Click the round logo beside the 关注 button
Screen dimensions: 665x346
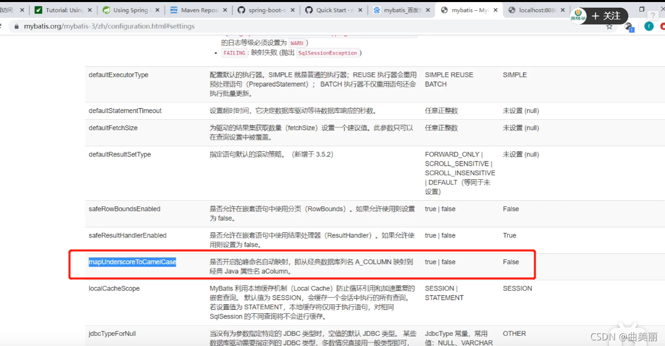coord(578,15)
